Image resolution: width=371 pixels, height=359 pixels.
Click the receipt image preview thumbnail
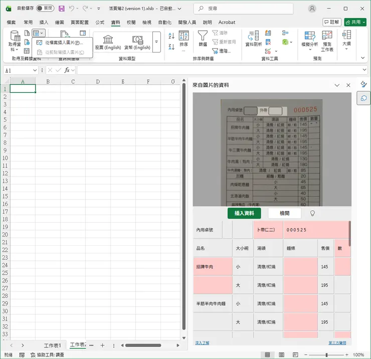272,149
